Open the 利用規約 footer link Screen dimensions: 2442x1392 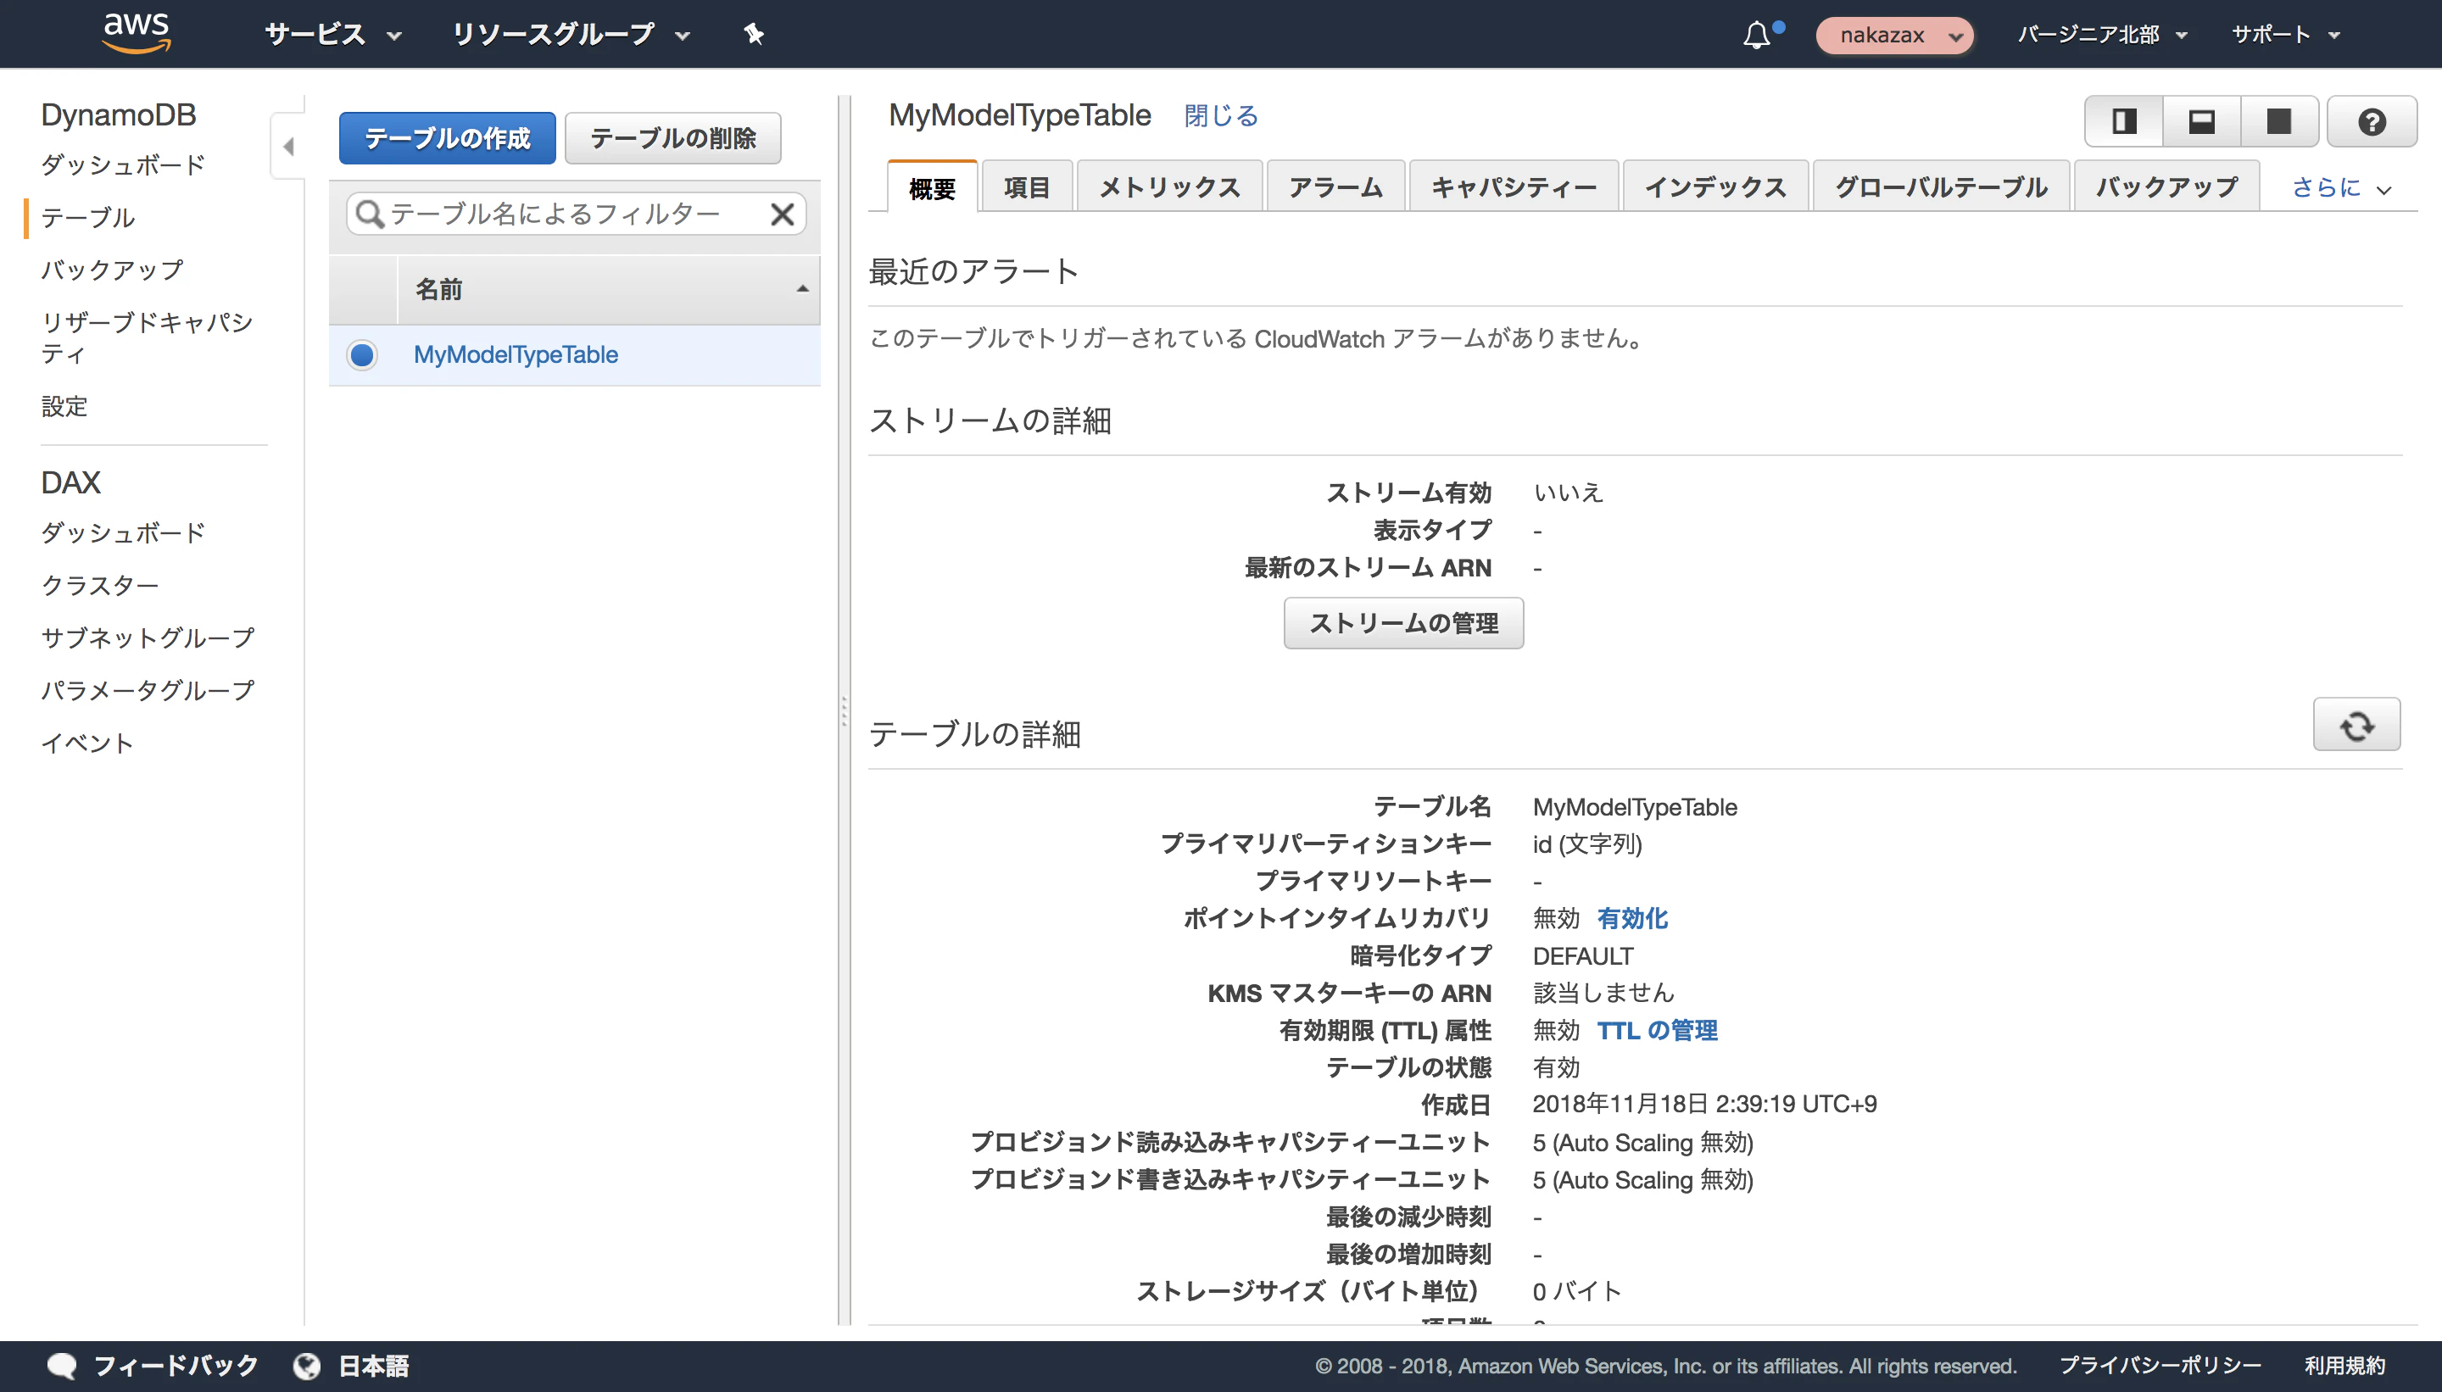click(2344, 1365)
